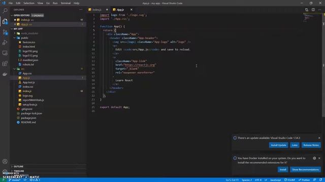Dismiss the update available notification

pos(319,138)
